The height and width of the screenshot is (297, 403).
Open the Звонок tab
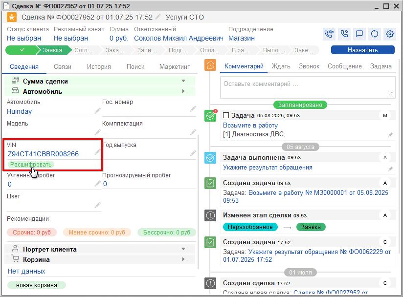click(x=309, y=66)
